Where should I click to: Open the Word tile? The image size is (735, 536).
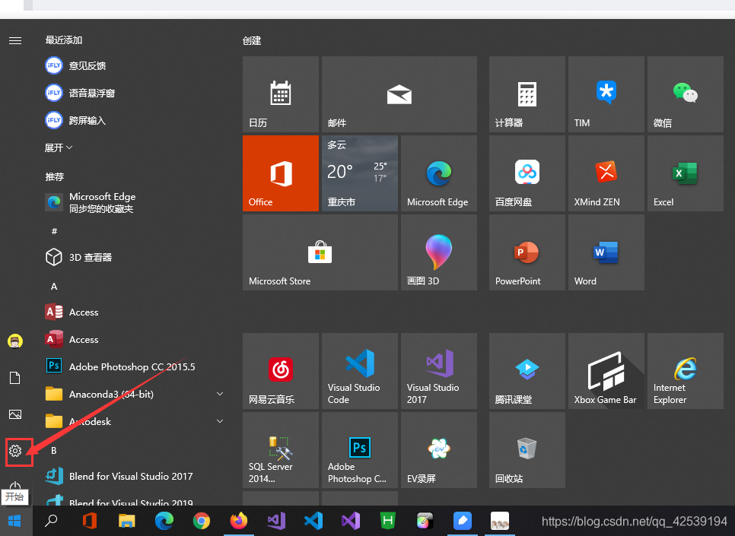[606, 252]
